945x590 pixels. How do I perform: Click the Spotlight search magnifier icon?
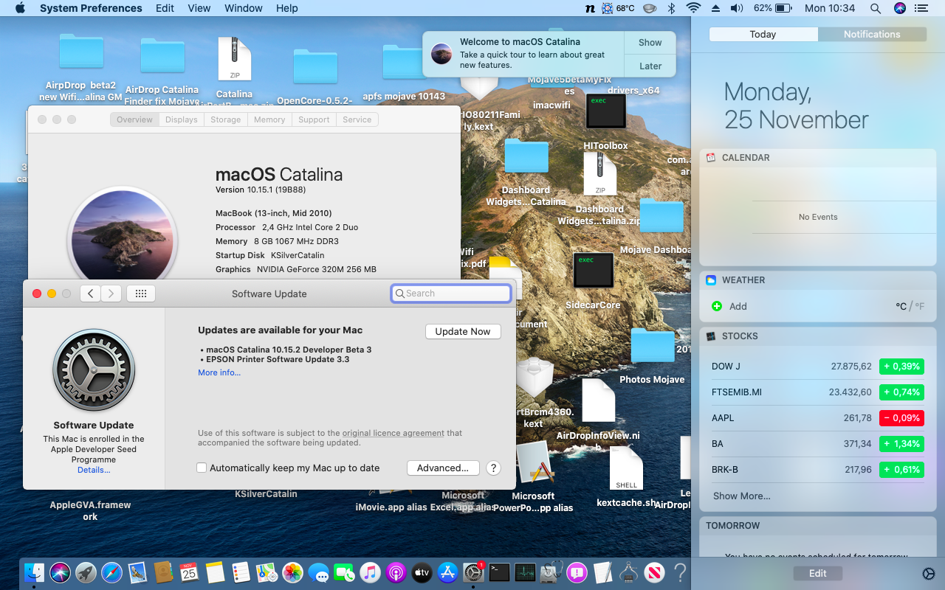[x=876, y=8]
